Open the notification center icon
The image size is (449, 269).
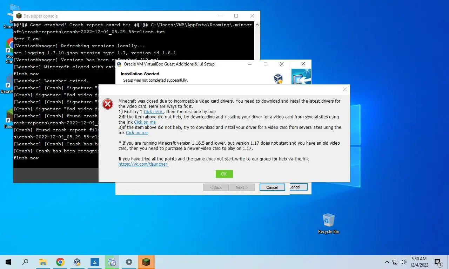pyautogui.click(x=438, y=262)
